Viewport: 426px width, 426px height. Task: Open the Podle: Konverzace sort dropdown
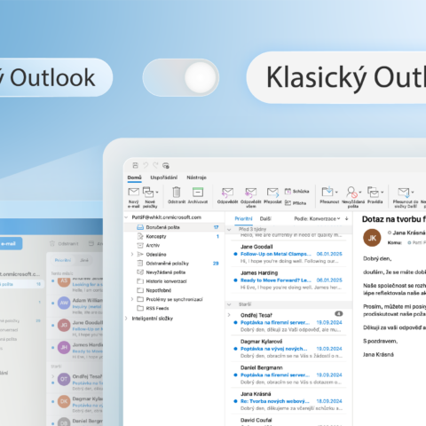(x=317, y=218)
